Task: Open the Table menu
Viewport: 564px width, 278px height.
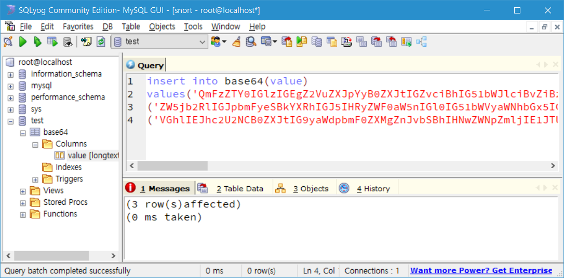Action: click(131, 26)
